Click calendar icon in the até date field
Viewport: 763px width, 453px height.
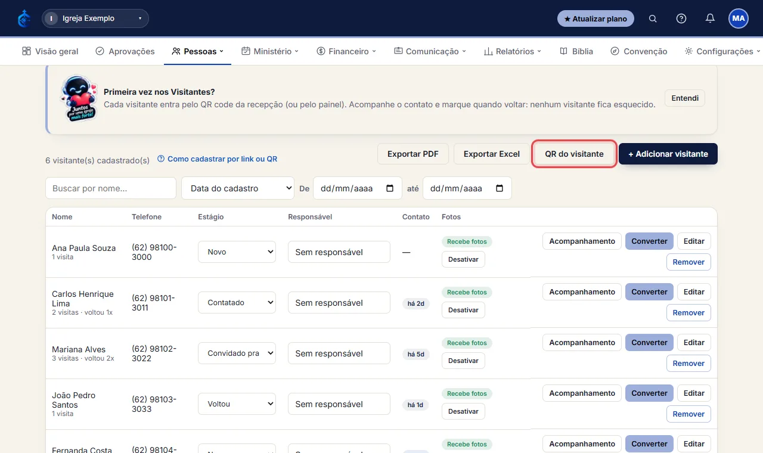click(x=500, y=188)
